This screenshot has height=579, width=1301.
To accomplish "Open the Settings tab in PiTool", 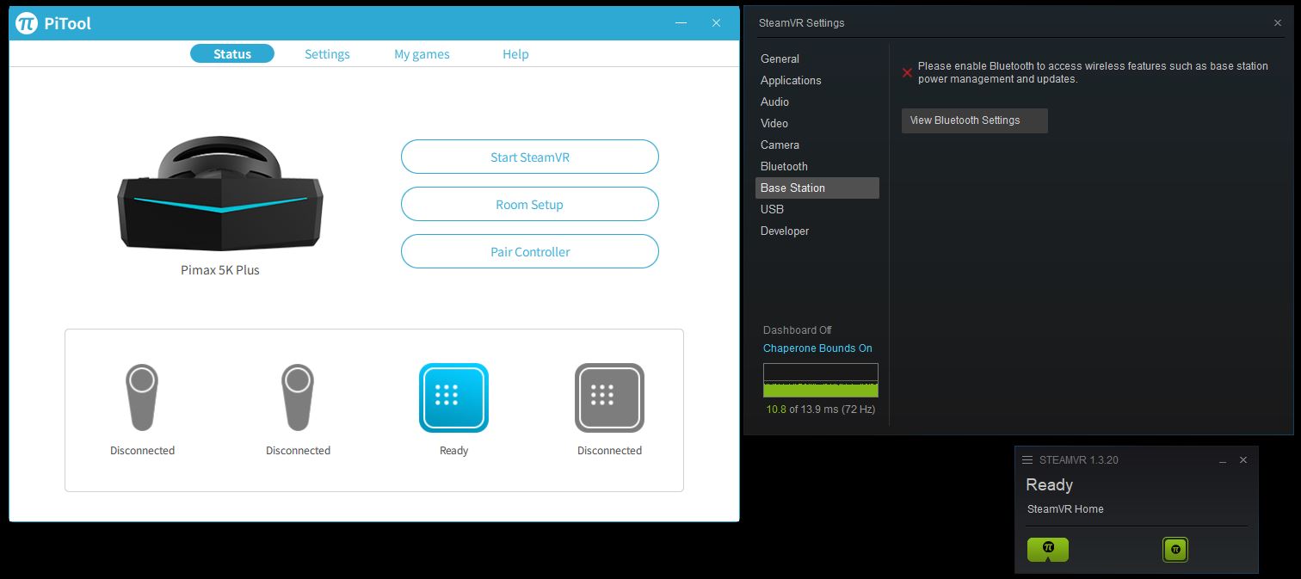I will pyautogui.click(x=327, y=54).
